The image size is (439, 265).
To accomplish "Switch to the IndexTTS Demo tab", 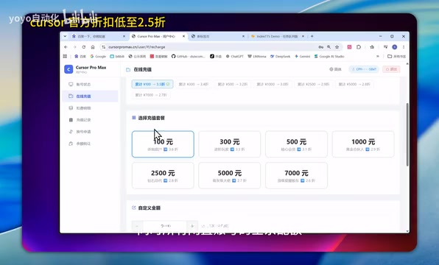I will pos(277,36).
